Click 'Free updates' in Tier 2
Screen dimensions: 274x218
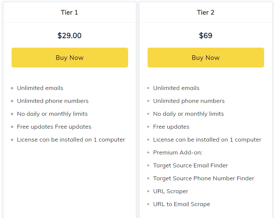click(x=171, y=127)
